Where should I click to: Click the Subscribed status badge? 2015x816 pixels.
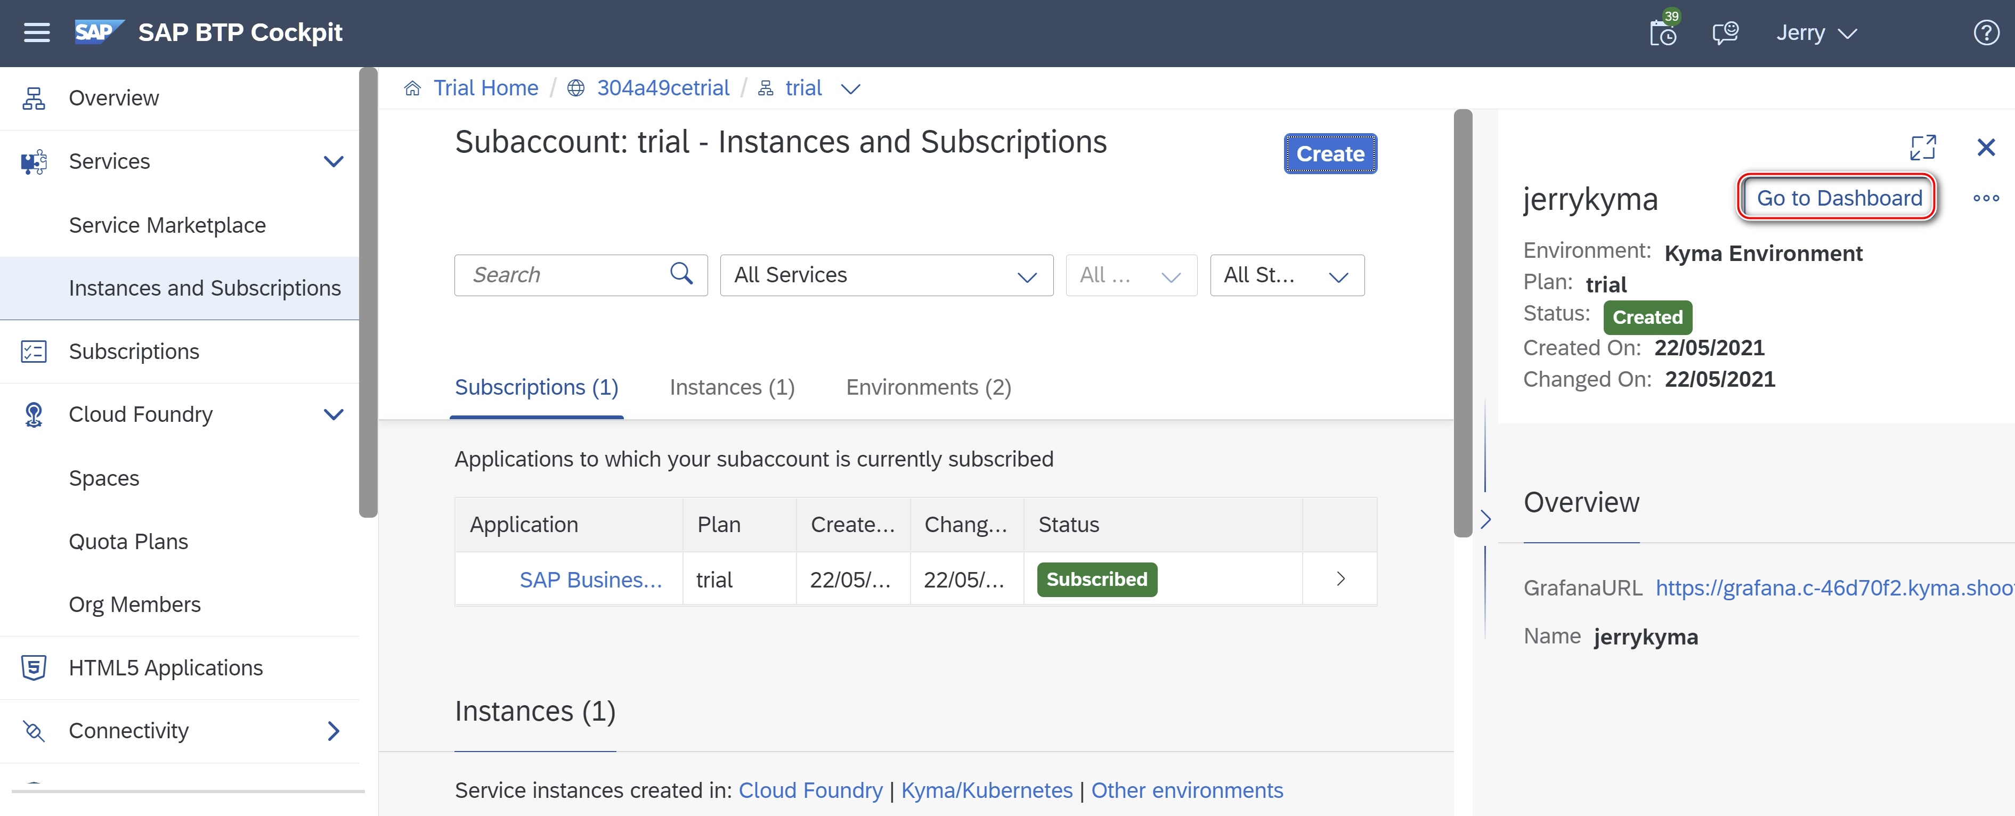click(1096, 580)
